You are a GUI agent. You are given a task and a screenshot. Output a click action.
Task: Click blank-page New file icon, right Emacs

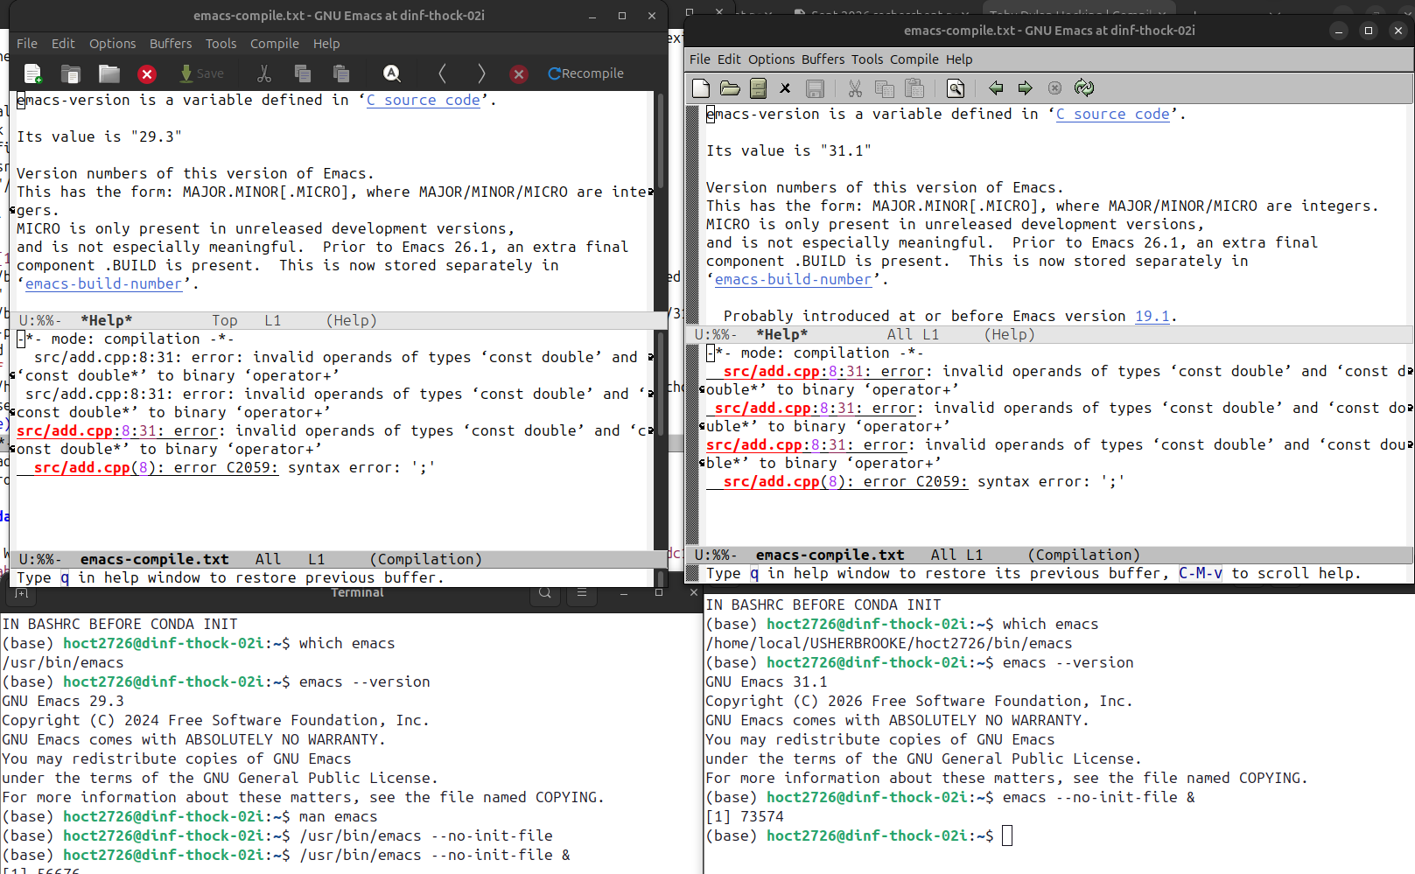(x=701, y=88)
